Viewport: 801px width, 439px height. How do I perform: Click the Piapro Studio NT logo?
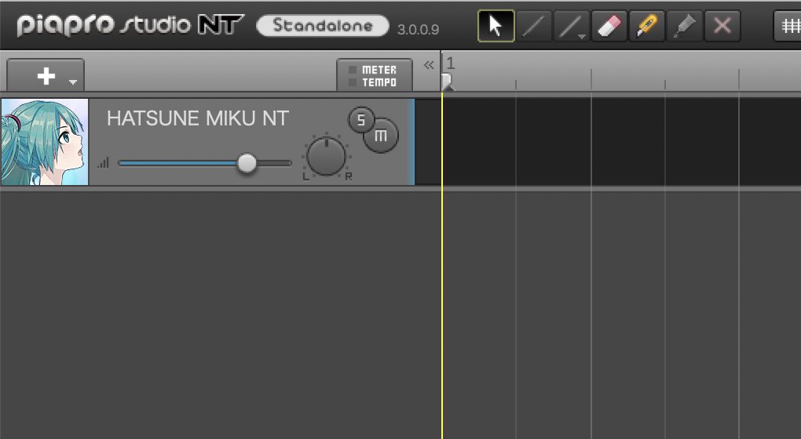pos(130,24)
